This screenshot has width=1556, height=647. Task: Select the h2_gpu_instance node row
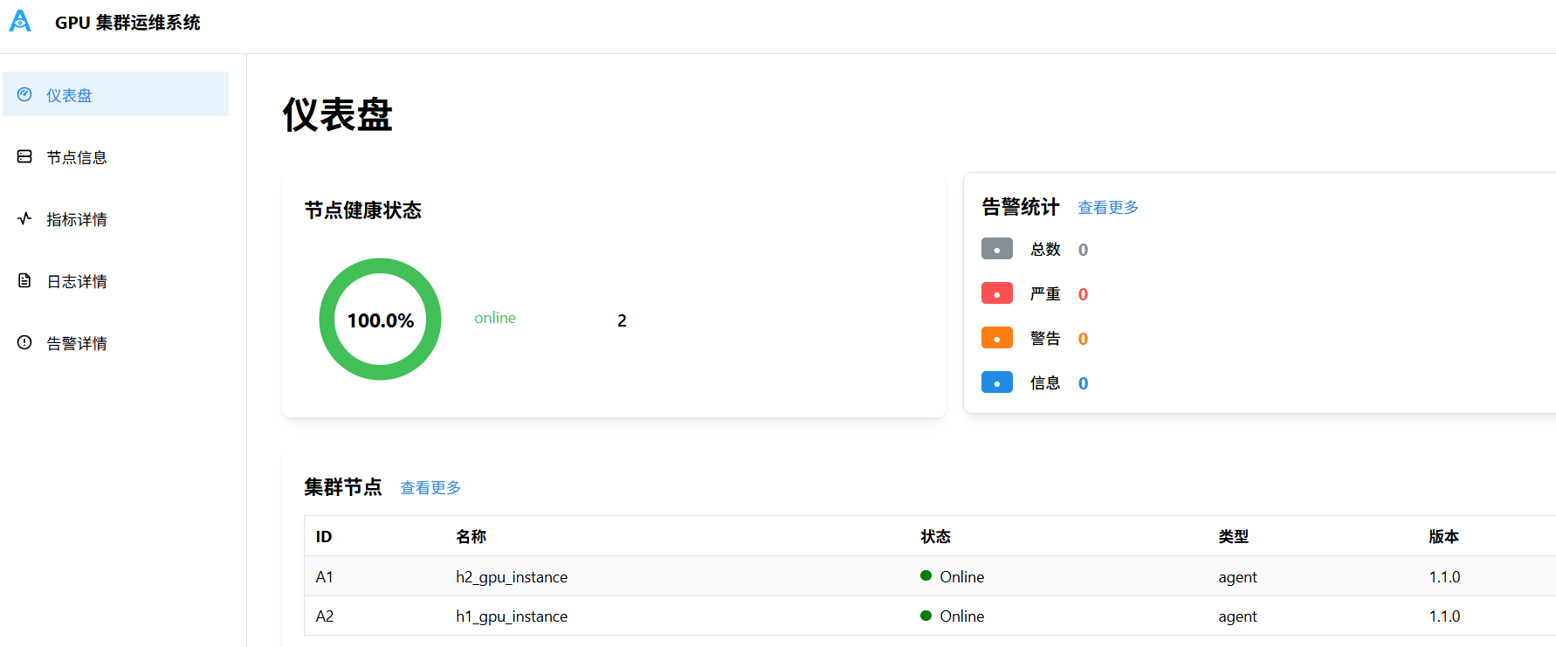tap(512, 577)
